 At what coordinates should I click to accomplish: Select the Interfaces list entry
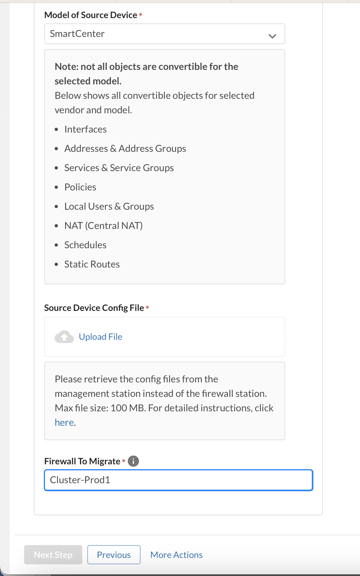86,129
